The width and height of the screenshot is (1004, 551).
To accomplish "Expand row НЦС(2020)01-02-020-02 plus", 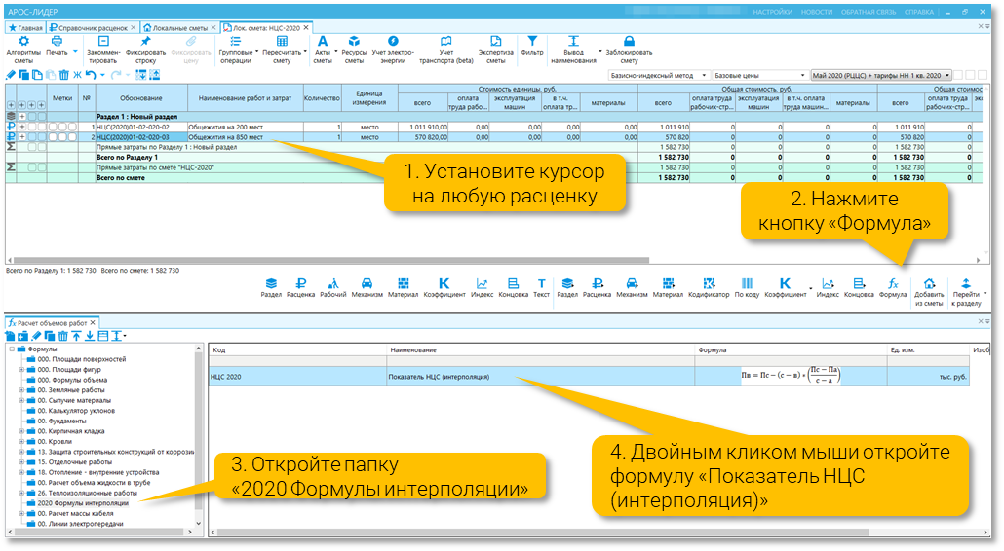I will click(22, 128).
